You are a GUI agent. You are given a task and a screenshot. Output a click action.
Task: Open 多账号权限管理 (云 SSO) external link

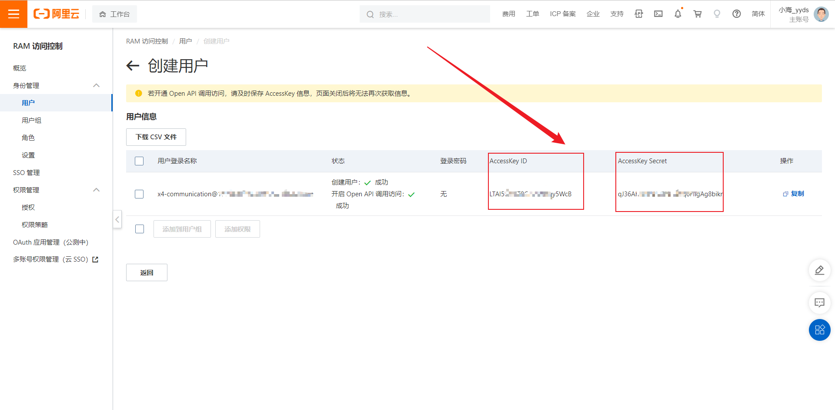56,259
